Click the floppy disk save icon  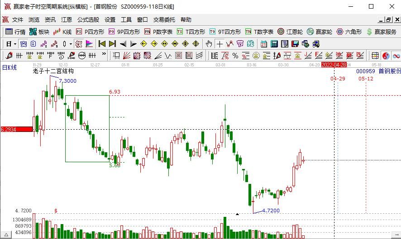coord(295,44)
